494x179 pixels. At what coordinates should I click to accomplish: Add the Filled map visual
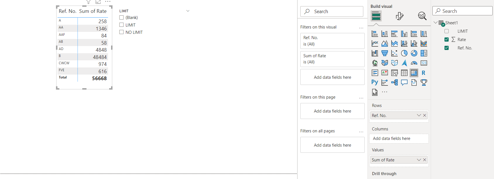385,63
